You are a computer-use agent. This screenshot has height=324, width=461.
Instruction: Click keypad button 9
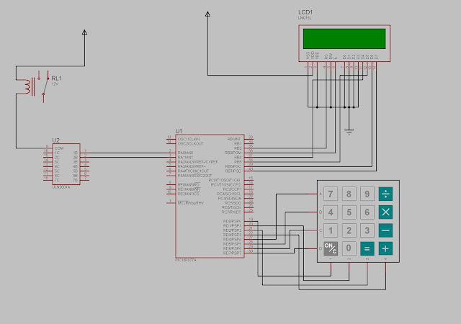tap(367, 194)
